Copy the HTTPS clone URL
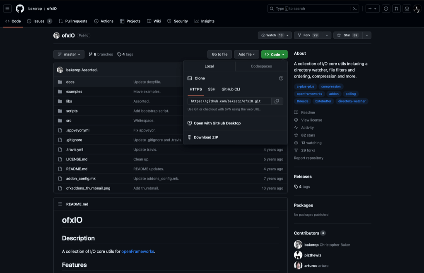 (277, 101)
